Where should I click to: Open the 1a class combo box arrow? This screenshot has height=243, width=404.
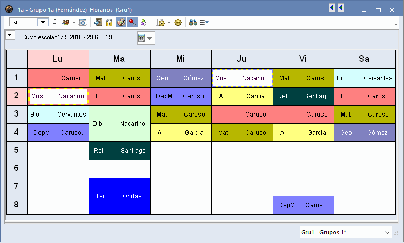(x=43, y=22)
